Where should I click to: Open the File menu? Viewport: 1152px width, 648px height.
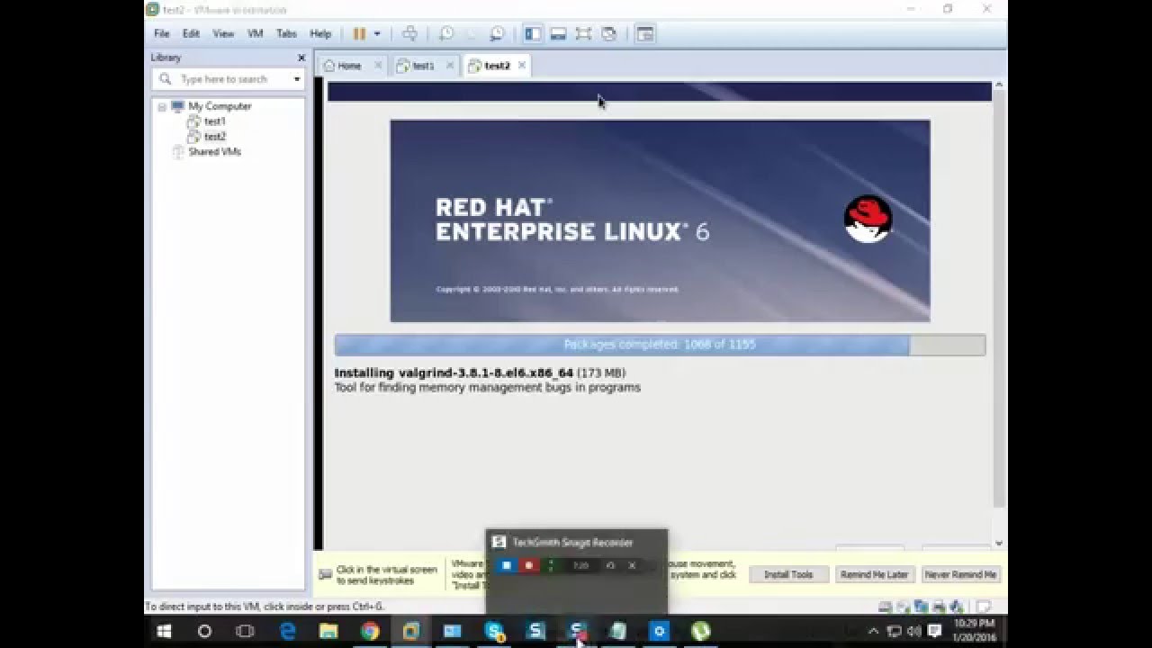[x=162, y=34]
